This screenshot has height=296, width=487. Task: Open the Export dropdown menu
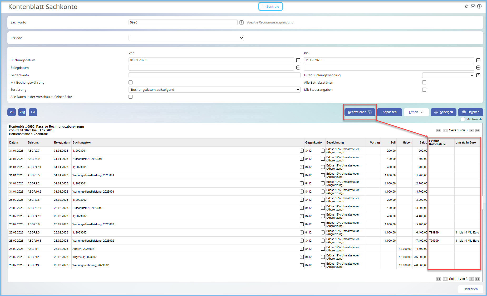(x=416, y=112)
